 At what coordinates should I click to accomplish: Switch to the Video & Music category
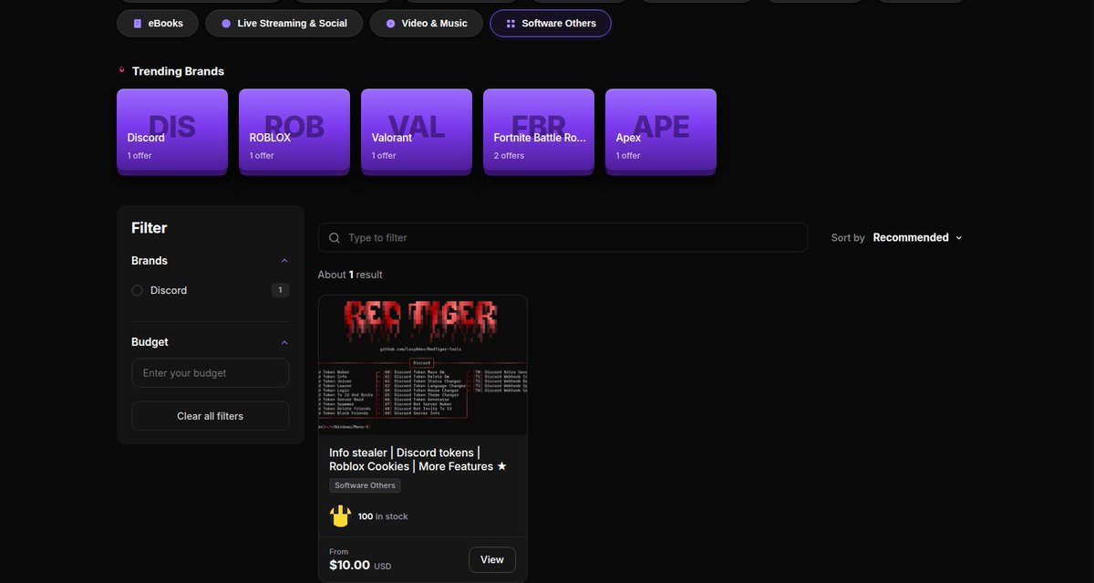(x=426, y=24)
